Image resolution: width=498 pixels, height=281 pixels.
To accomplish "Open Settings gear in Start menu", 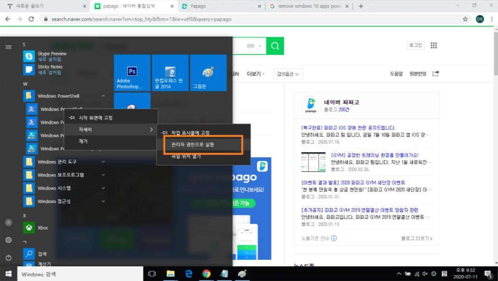I will (9, 240).
